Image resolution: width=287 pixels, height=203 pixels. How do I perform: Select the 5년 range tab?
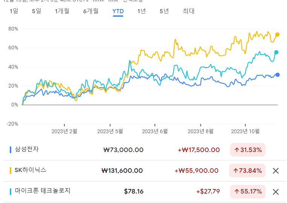coord(164,11)
